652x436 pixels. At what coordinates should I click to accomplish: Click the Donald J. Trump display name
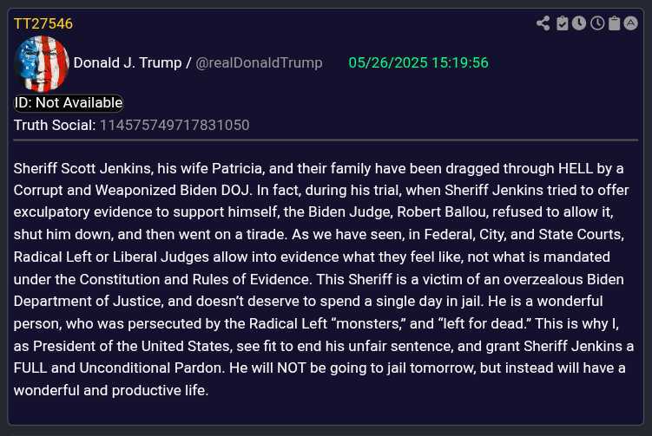[x=128, y=63]
